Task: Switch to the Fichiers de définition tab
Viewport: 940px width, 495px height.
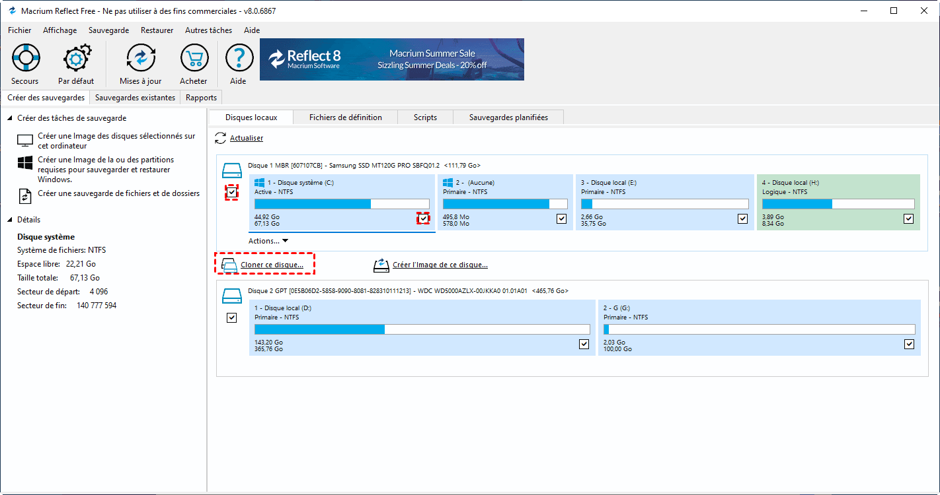Action: tap(346, 117)
